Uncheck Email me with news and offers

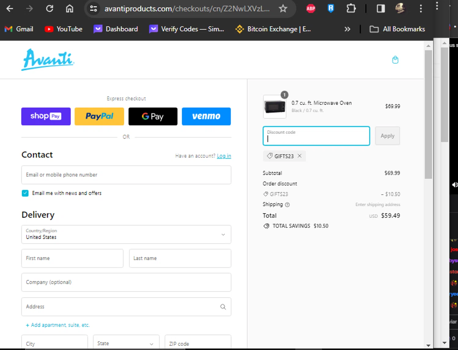[25, 193]
